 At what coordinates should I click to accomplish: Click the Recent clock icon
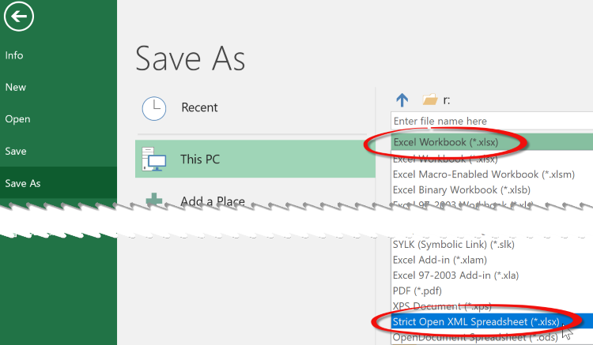pyautogui.click(x=154, y=109)
